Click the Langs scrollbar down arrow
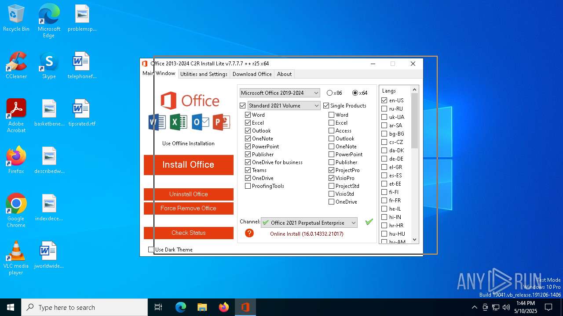The height and width of the screenshot is (316, 563). 414,240
